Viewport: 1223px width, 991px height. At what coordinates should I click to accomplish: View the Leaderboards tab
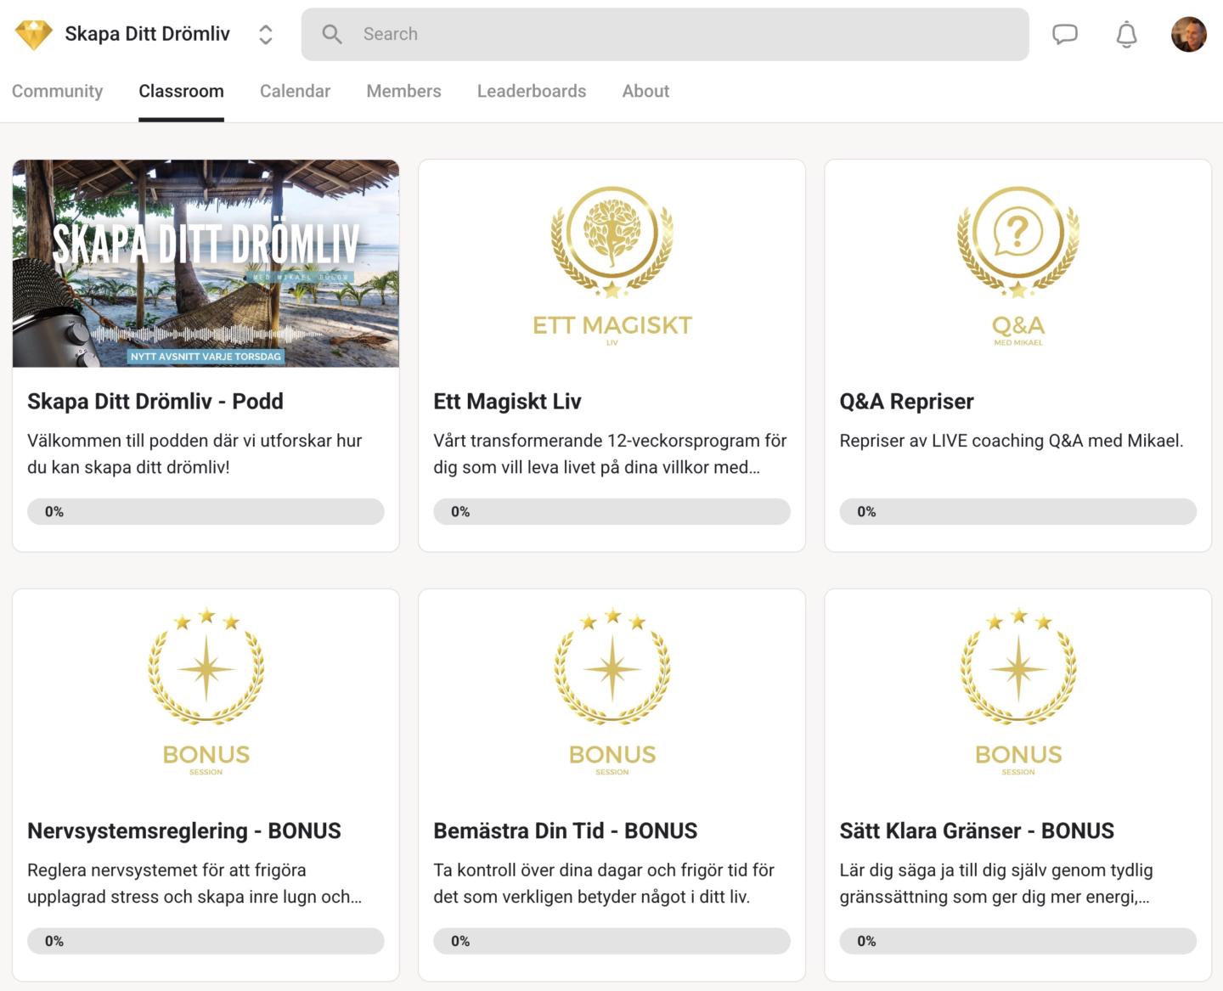531,91
